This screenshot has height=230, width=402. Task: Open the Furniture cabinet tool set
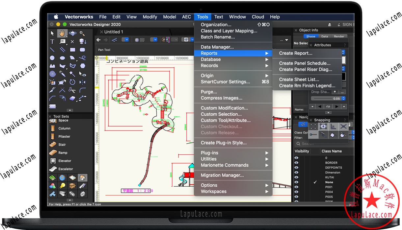tap(72, 186)
